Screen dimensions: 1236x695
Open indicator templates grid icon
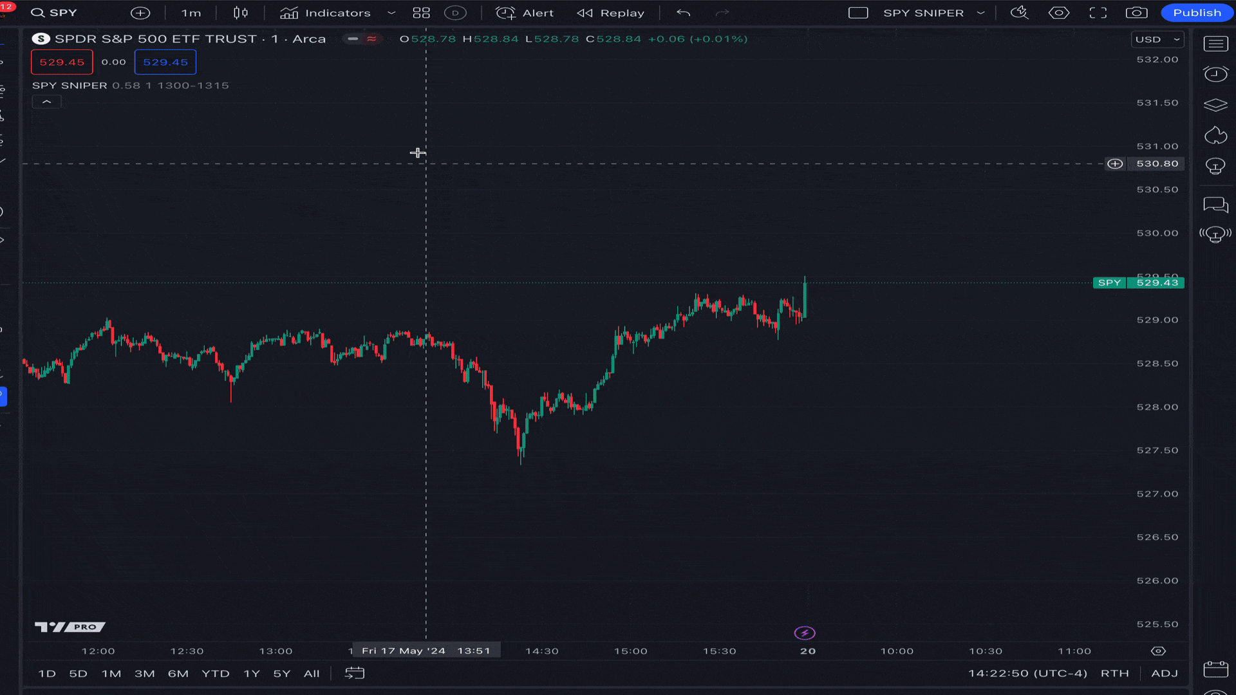point(422,13)
